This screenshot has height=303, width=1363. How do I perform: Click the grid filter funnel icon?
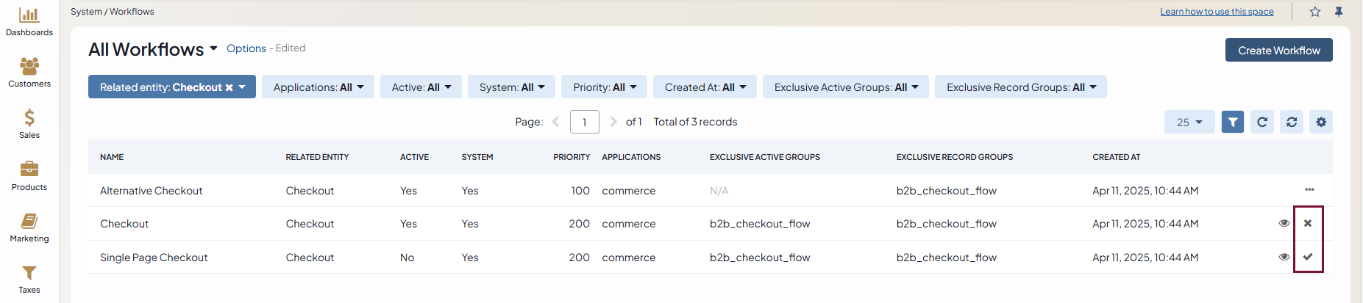point(1233,122)
